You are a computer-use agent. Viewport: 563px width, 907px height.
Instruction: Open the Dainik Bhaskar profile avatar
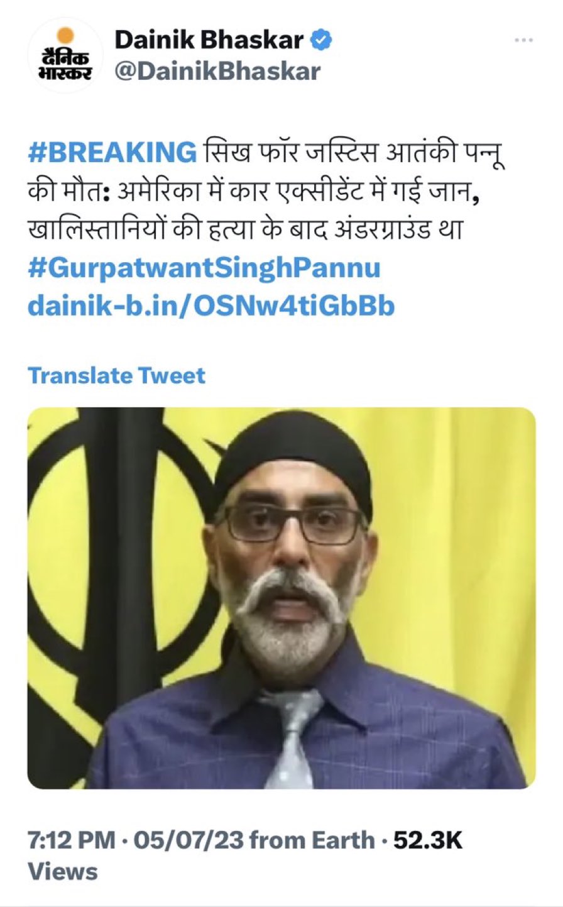(x=65, y=55)
